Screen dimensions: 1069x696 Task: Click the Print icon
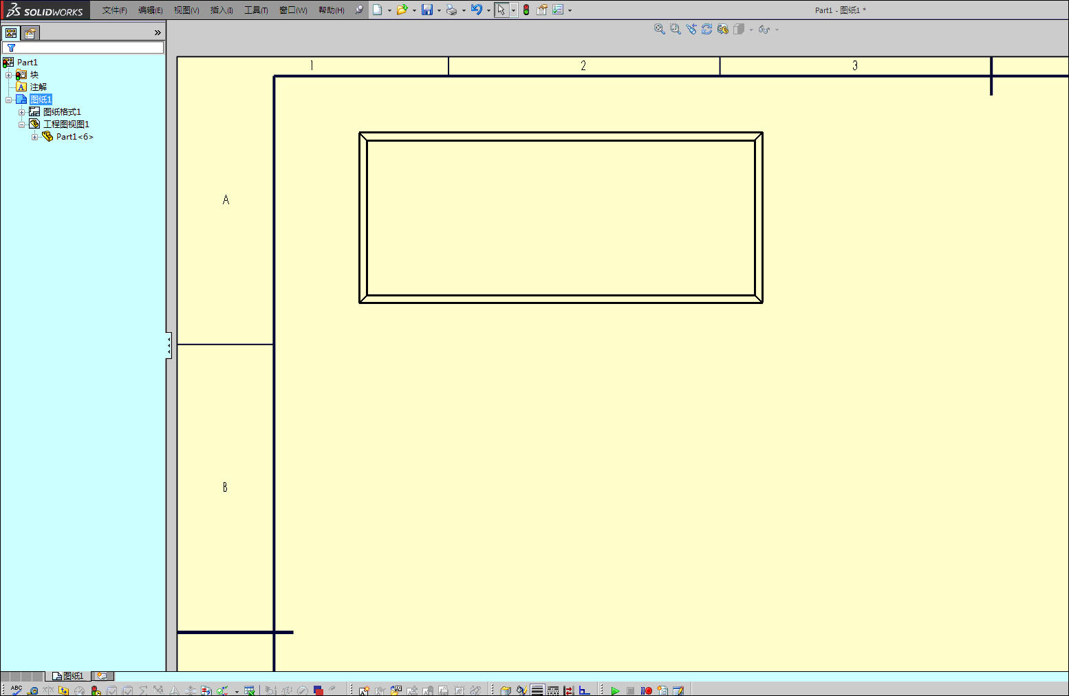click(x=451, y=10)
